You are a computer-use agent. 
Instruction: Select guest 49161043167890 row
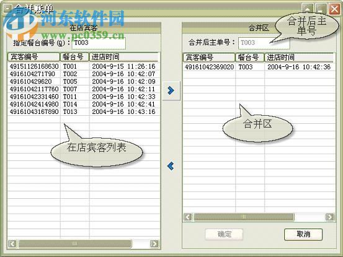(x=83, y=112)
